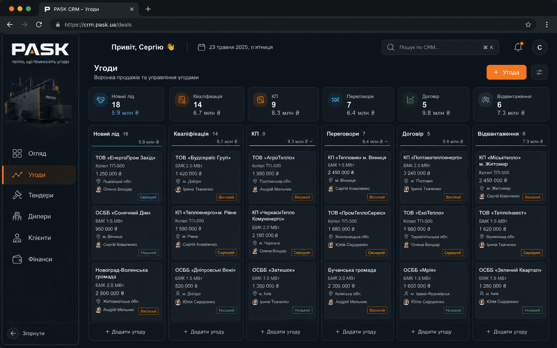Open ОСББ «Сонячний Дім» deal
557x348 pixels.
click(x=127, y=233)
